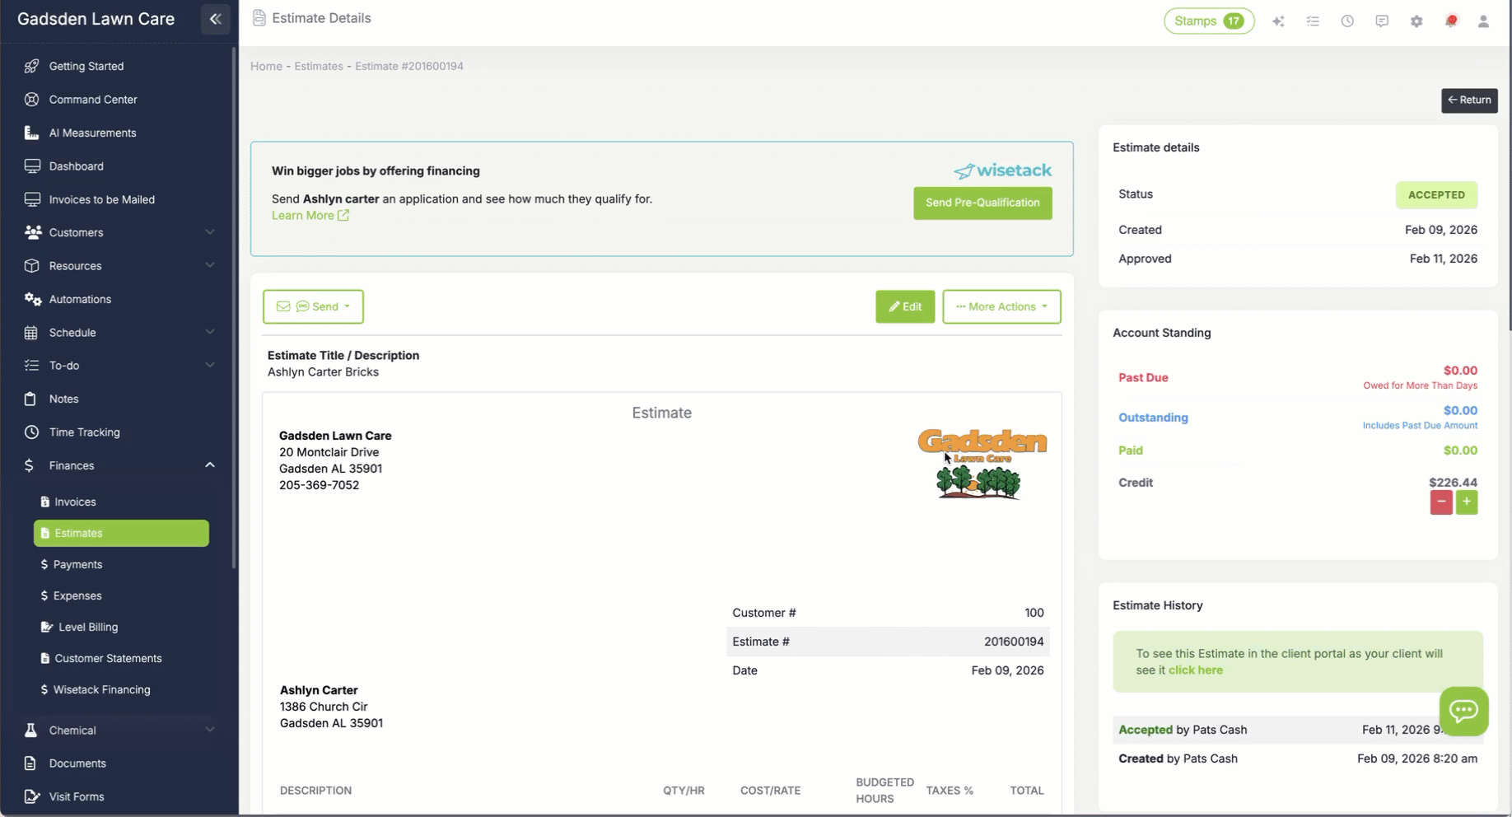Increase credit with the plus button
The width and height of the screenshot is (1512, 817).
pyautogui.click(x=1467, y=502)
